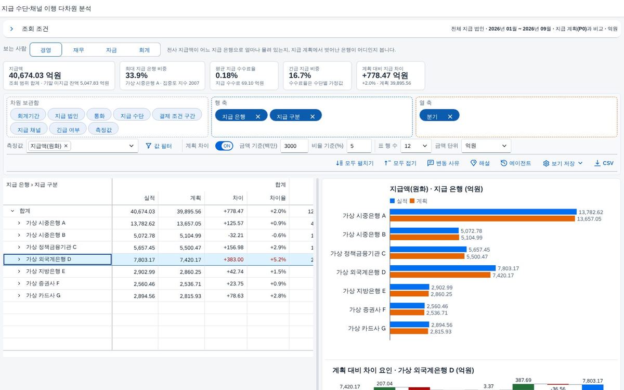Open the 보기 저장 menu
This screenshot has height=390, width=624.
[563, 163]
